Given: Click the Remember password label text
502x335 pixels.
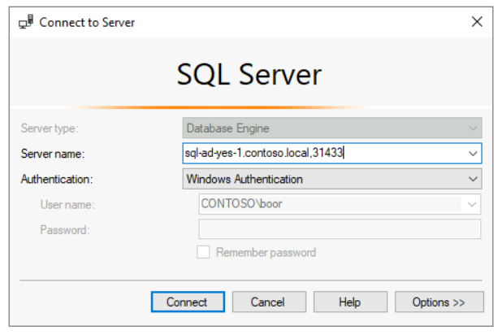Looking at the screenshot, I should click(266, 253).
